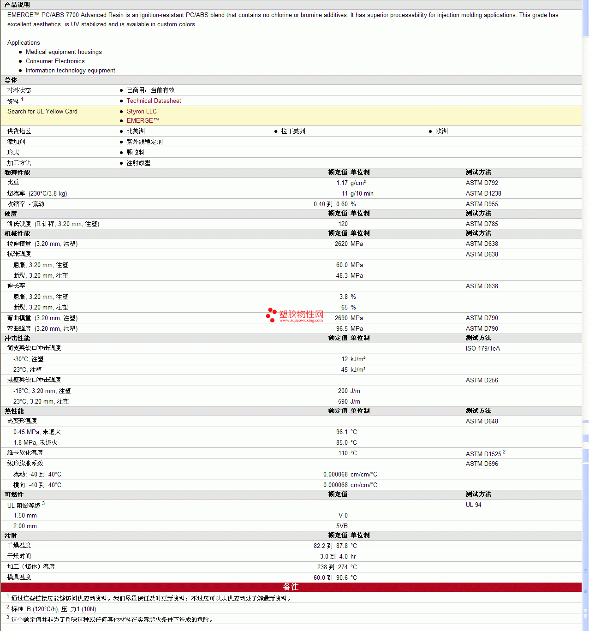Click the melt temperature '238 到 274' value
The height and width of the screenshot is (631, 589).
[333, 567]
